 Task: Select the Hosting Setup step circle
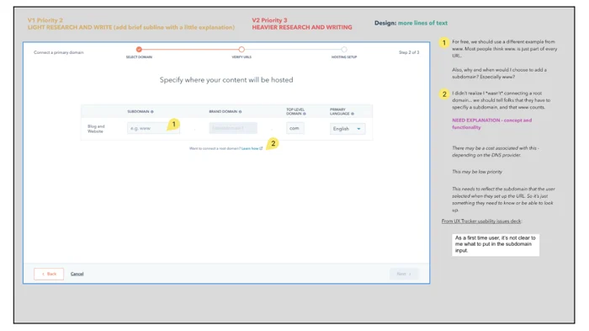pyautogui.click(x=344, y=50)
